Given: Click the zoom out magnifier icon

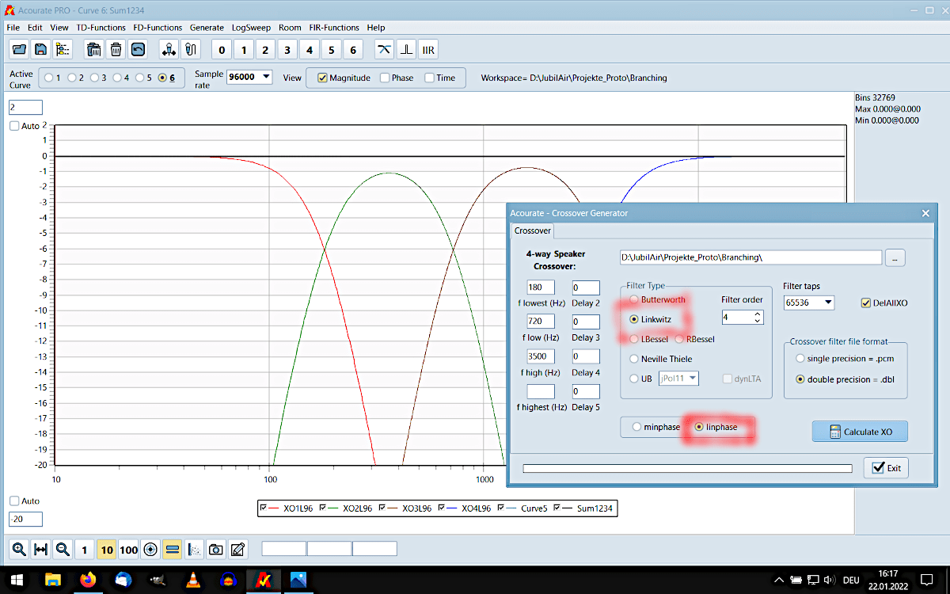Looking at the screenshot, I should (x=63, y=550).
